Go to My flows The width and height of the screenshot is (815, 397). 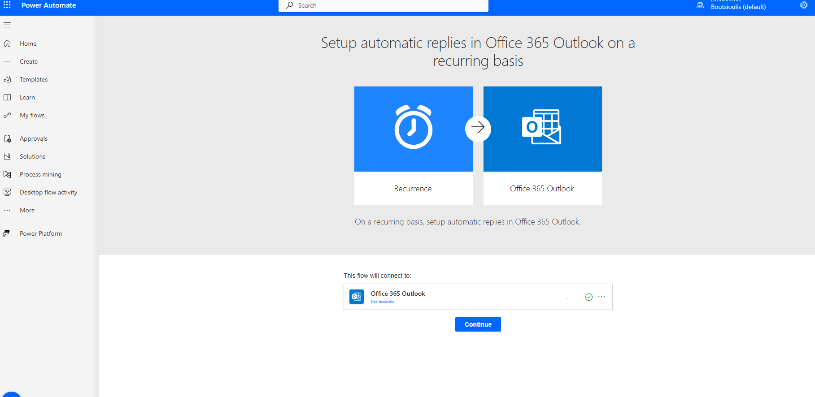(x=49, y=115)
